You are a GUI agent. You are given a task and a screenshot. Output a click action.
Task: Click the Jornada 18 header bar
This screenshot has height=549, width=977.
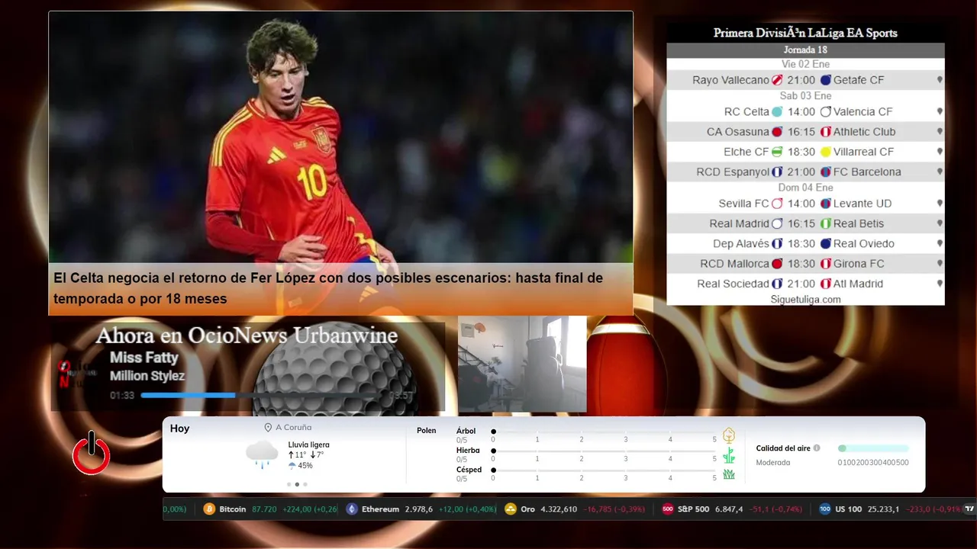pos(805,50)
